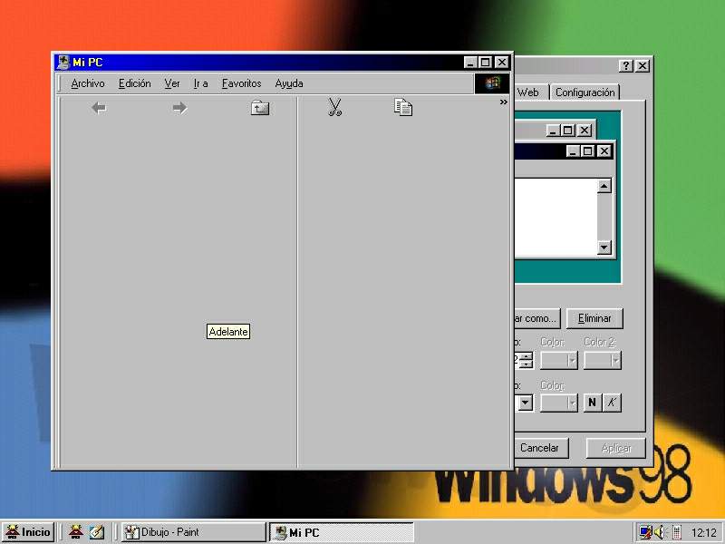Screen dimensions: 725x544
Task: Switch to the Web tab
Action: coord(531,92)
